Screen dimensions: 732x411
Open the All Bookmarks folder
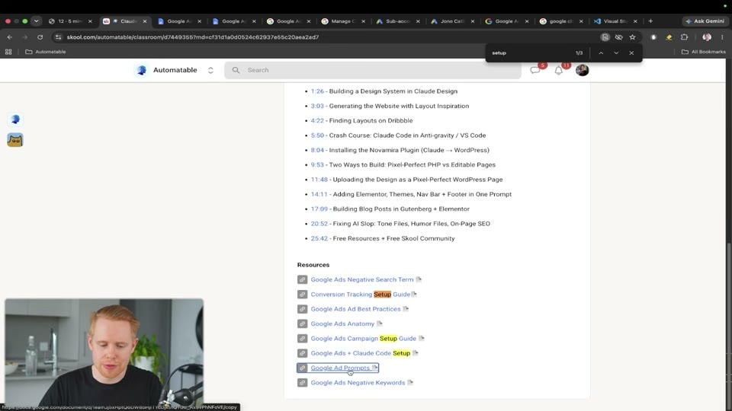coord(704,52)
